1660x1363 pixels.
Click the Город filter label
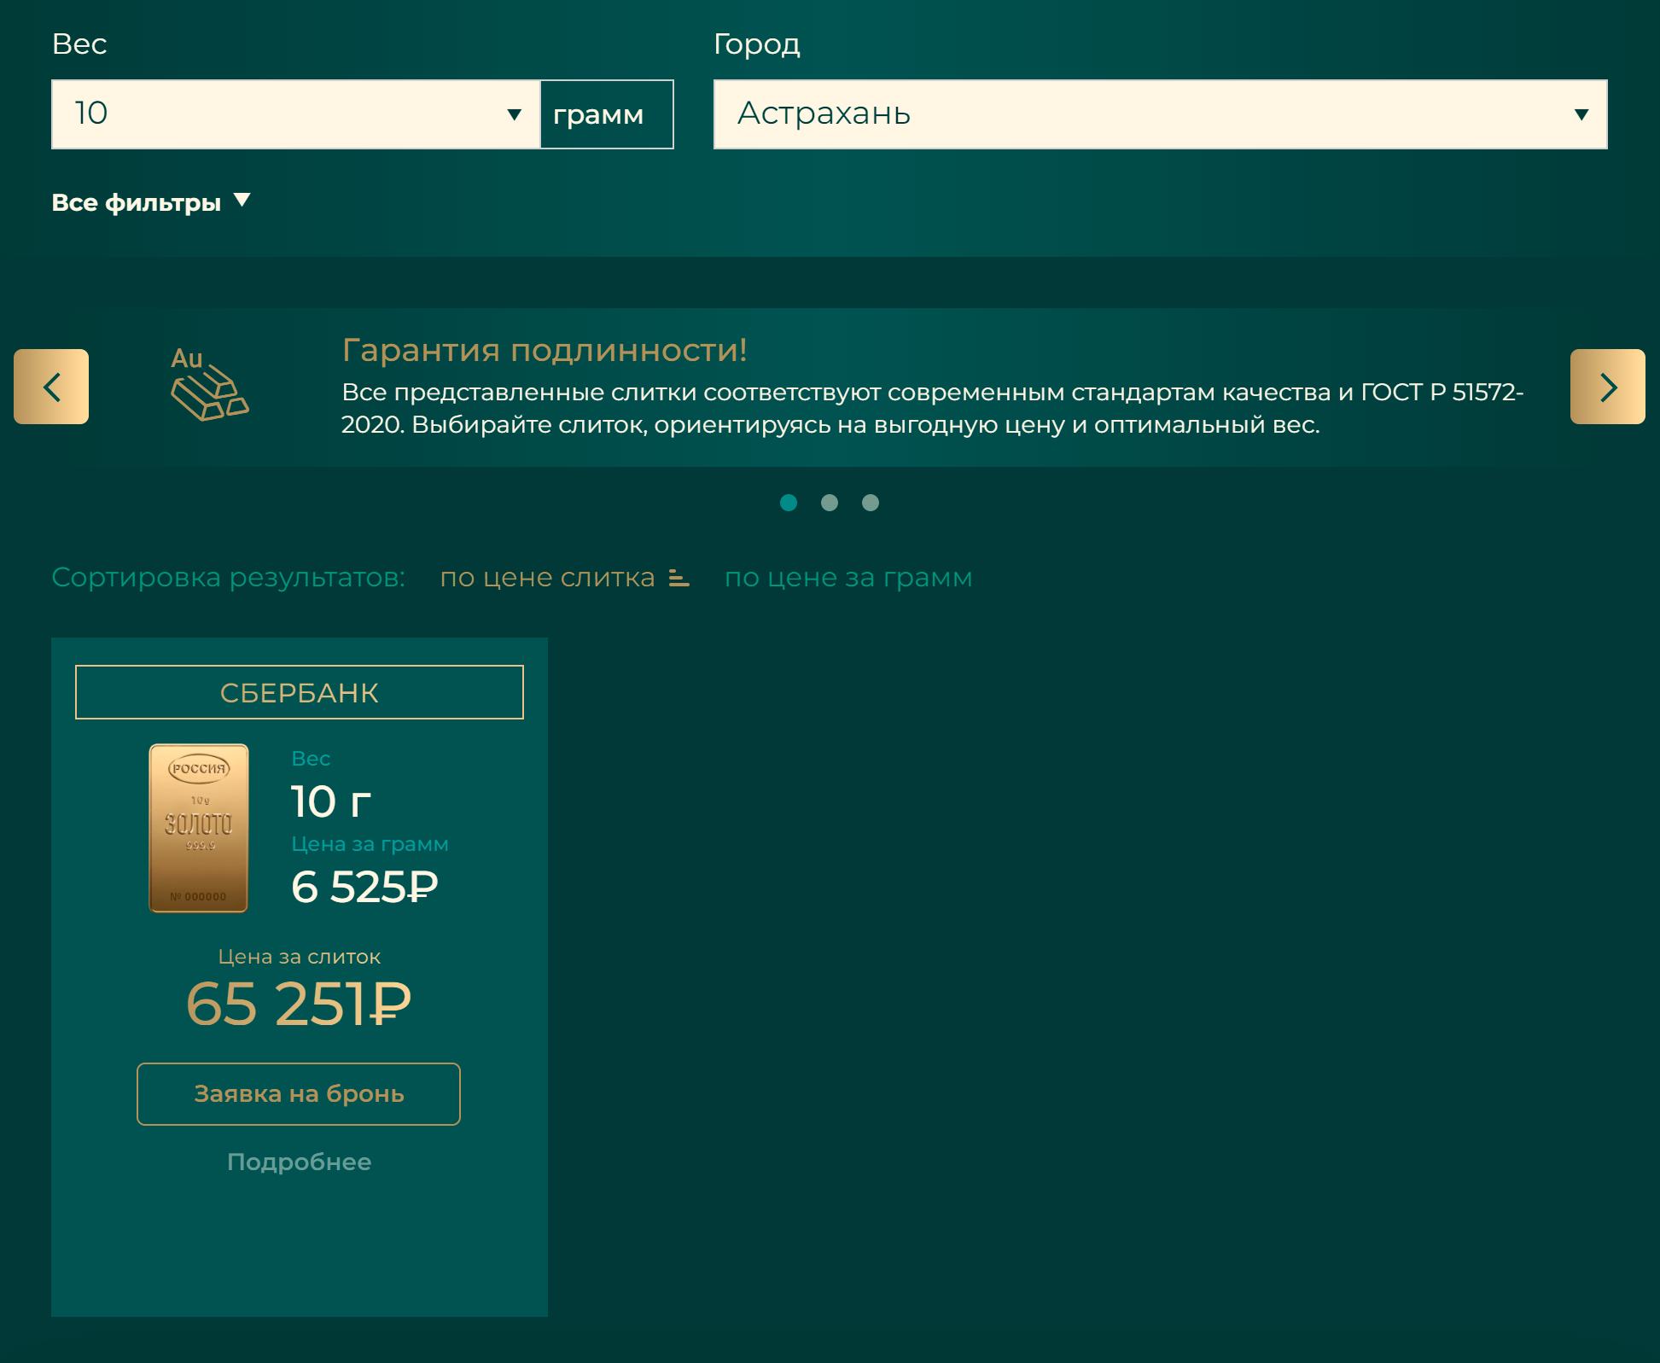point(757,44)
